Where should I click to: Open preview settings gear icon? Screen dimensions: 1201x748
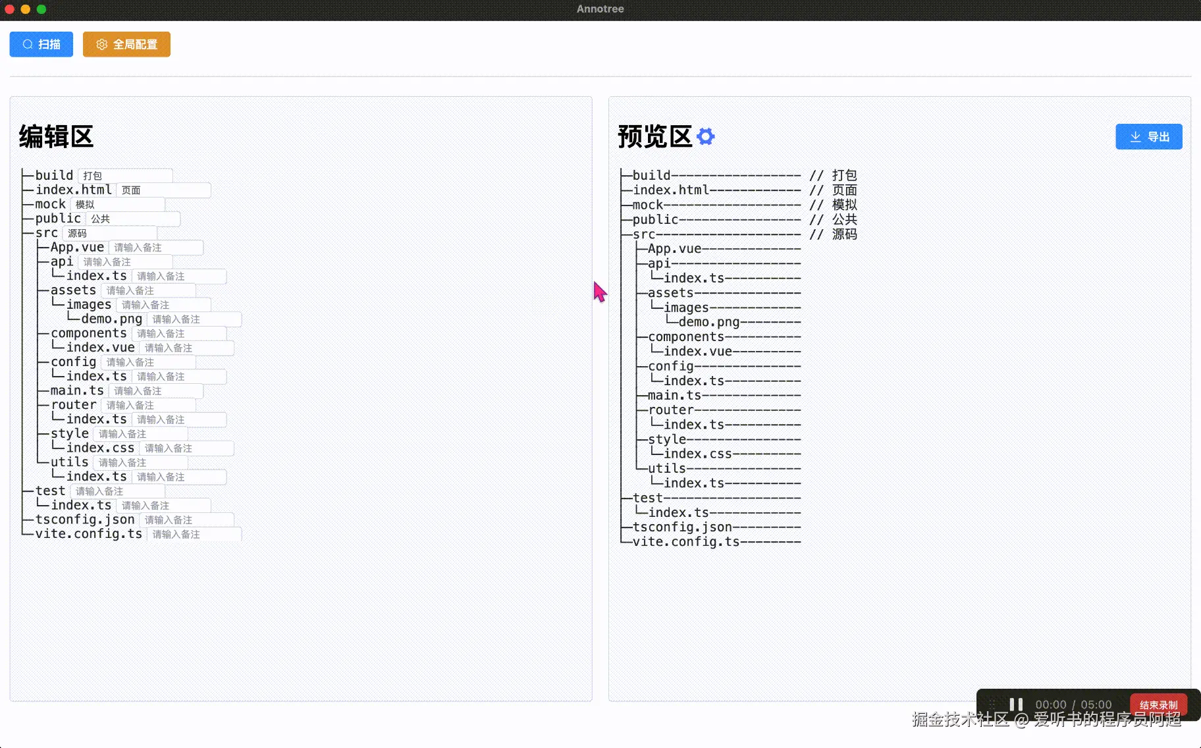[x=705, y=136]
